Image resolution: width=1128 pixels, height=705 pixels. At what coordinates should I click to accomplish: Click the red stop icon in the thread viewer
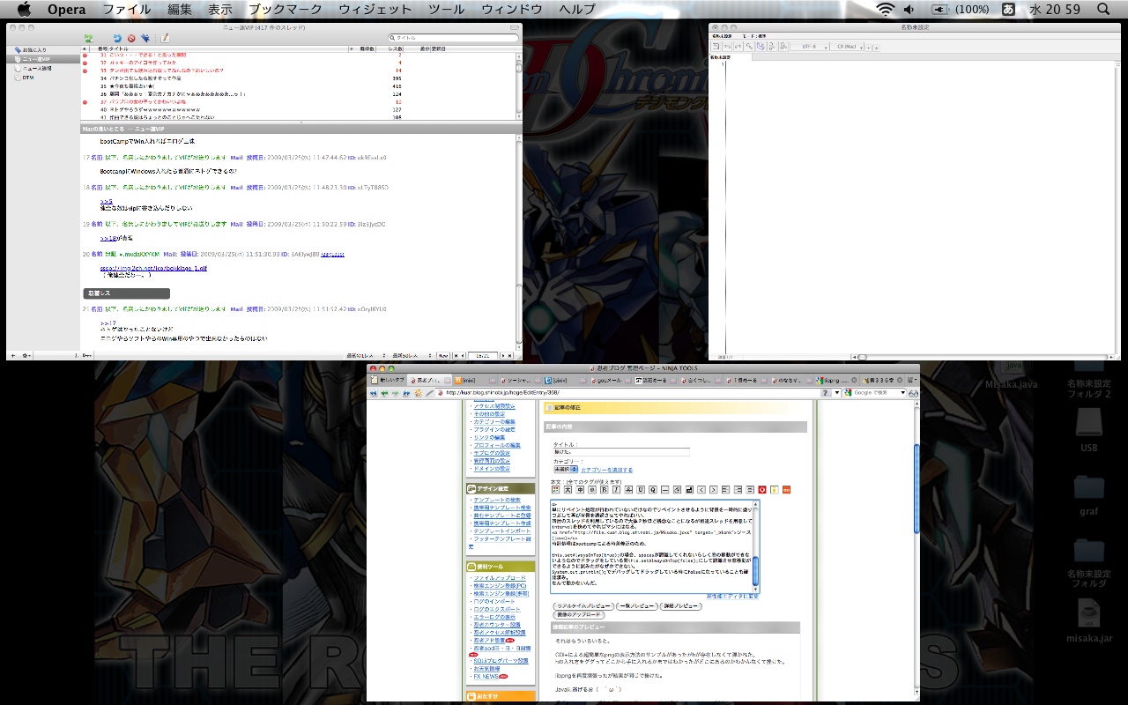tap(131, 38)
